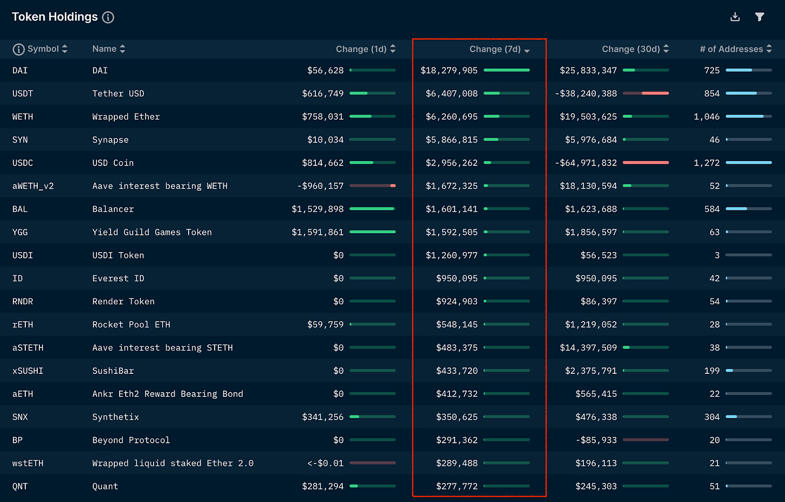Click the BAL symbol cell
Image resolution: width=785 pixels, height=502 pixels.
[x=20, y=210]
